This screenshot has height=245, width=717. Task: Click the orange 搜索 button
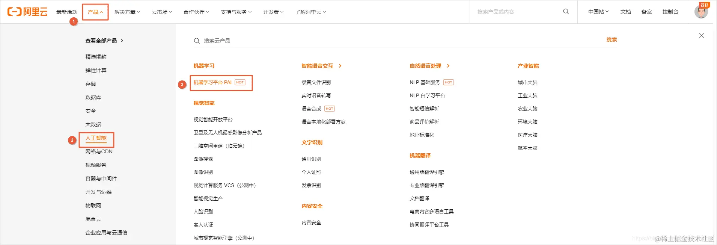[612, 39]
